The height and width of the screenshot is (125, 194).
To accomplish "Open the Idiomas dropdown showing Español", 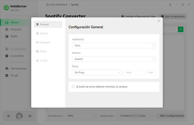I will (x=114, y=59).
